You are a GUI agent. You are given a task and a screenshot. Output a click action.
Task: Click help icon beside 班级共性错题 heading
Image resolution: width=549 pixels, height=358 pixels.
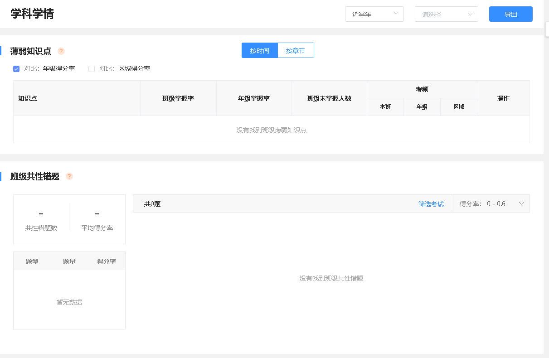coord(69,176)
